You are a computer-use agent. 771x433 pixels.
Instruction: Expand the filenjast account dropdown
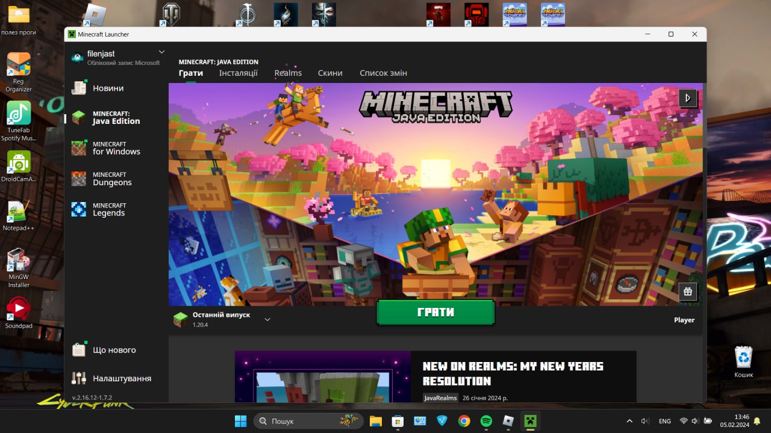click(161, 52)
